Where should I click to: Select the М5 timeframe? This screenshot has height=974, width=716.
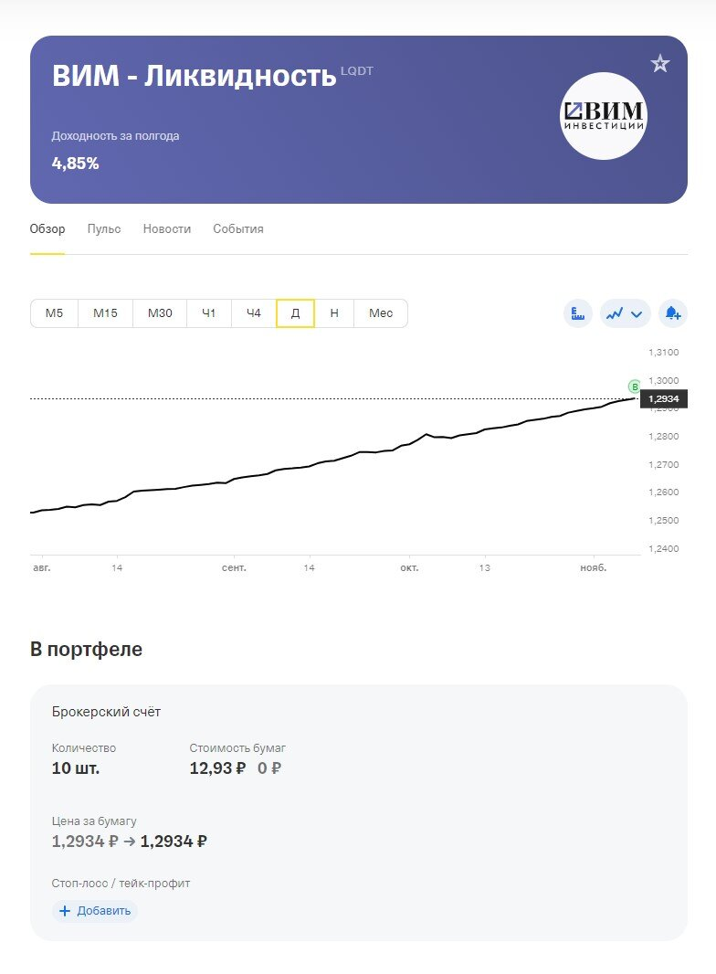coord(54,313)
